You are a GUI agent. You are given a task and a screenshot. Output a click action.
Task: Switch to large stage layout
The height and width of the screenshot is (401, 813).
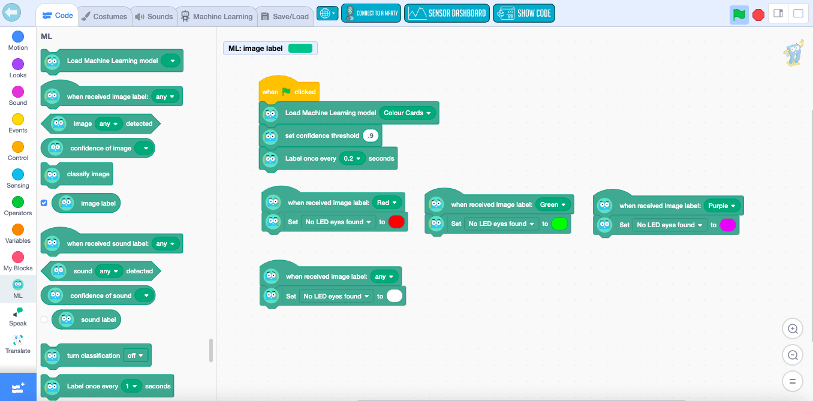pos(798,13)
